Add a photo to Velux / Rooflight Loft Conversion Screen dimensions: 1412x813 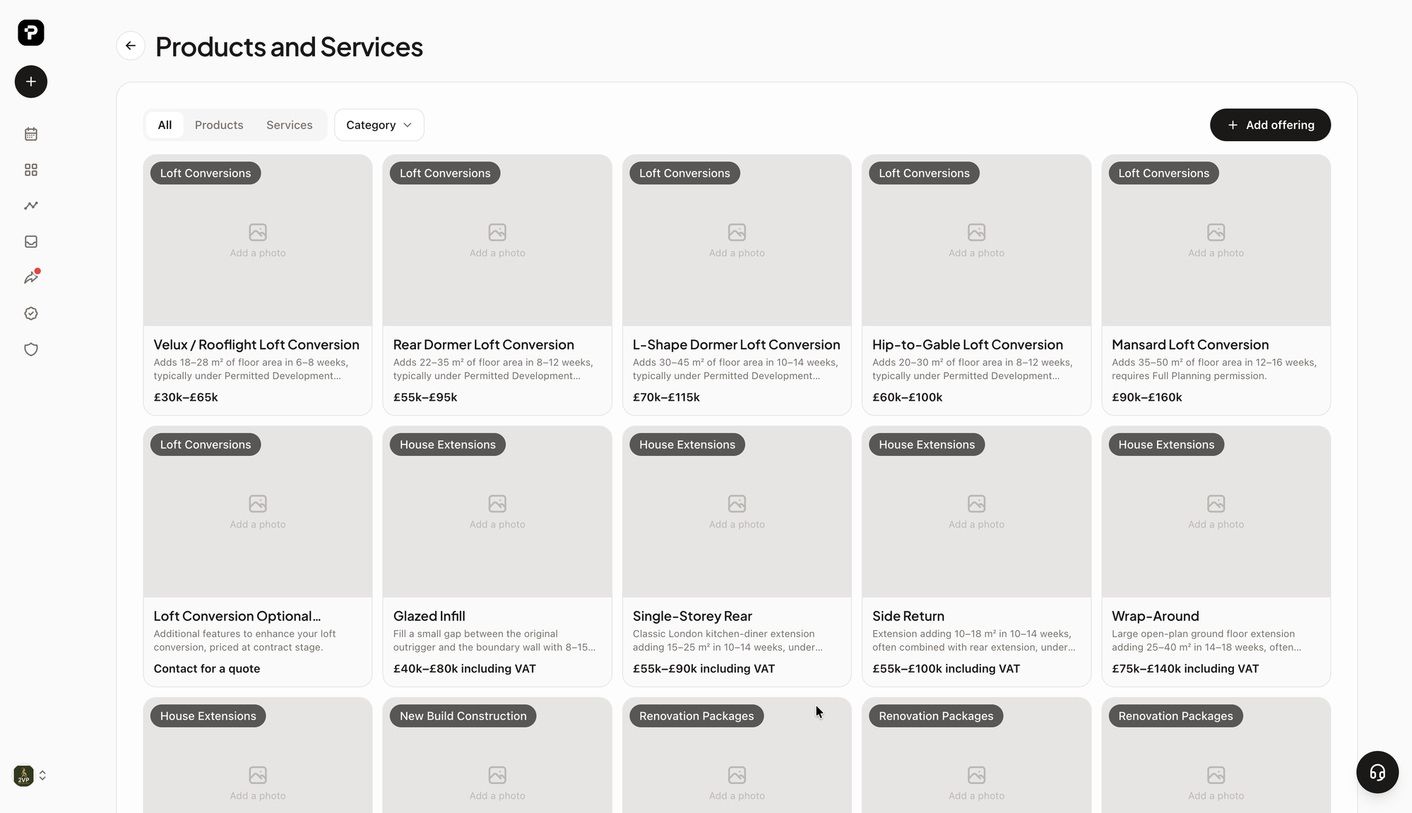point(258,241)
